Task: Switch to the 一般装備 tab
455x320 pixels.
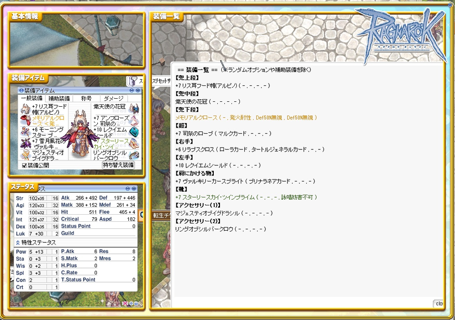Action: [32, 98]
